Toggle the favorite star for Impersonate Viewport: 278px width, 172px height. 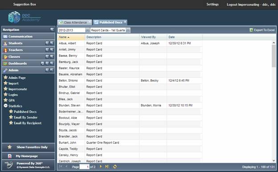pos(6,89)
